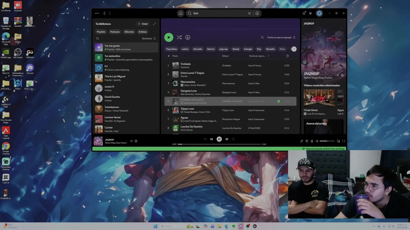Screen dimensions: 410x230
Task: Filter the library by Podcasts
Action: 115,32
